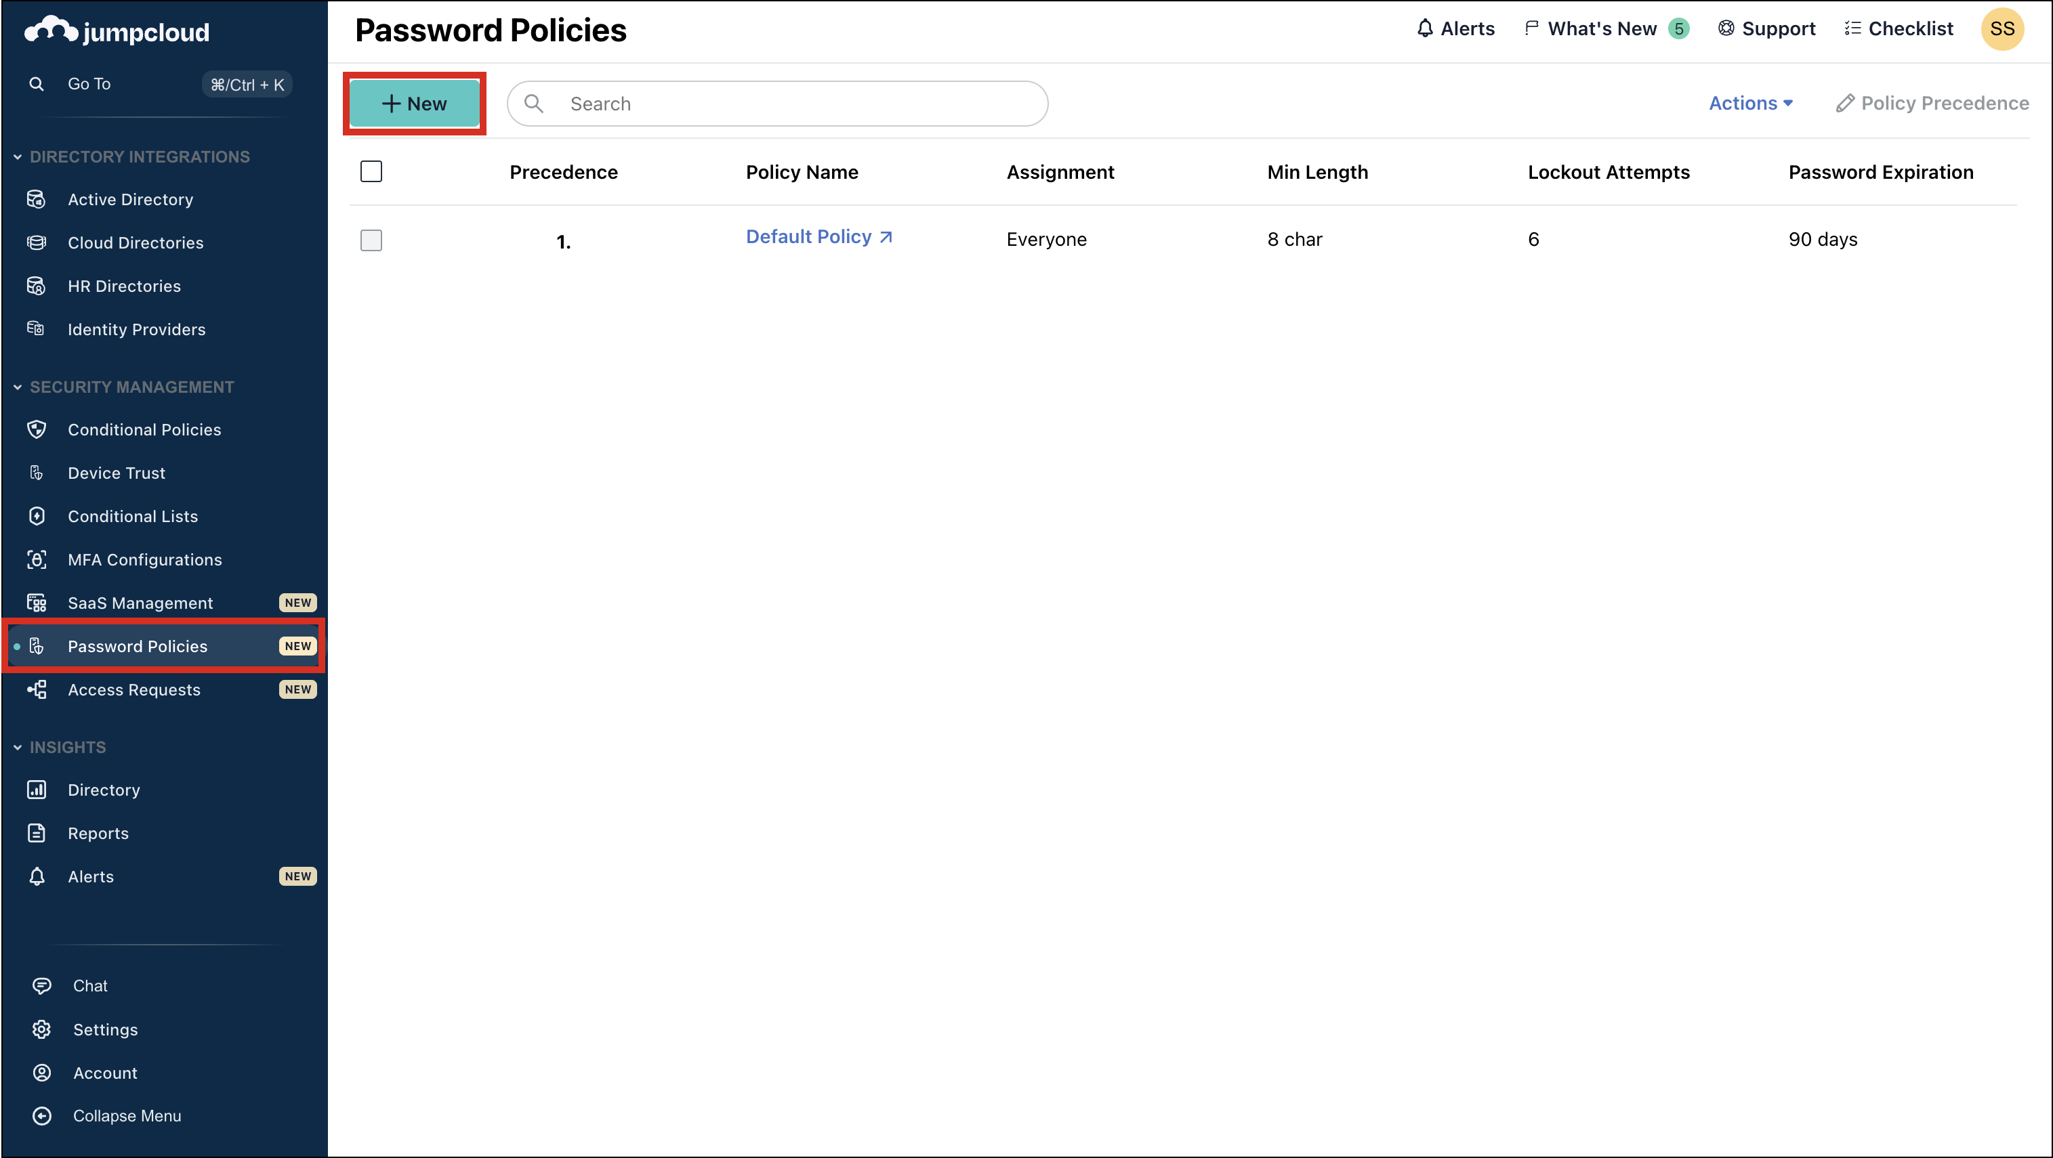Open What's New notifications
The width and height of the screenshot is (2053, 1158).
click(1606, 28)
